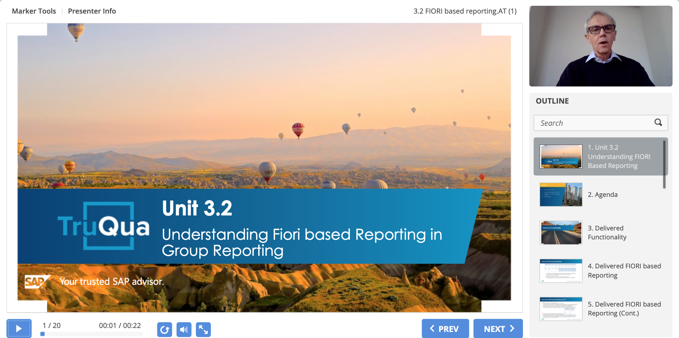
Task: Click the Agenda slide thumbnail
Action: point(561,195)
